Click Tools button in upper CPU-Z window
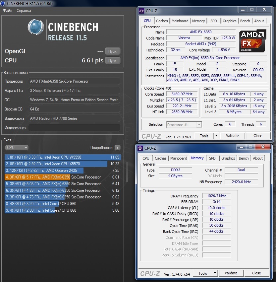 (204, 136)
